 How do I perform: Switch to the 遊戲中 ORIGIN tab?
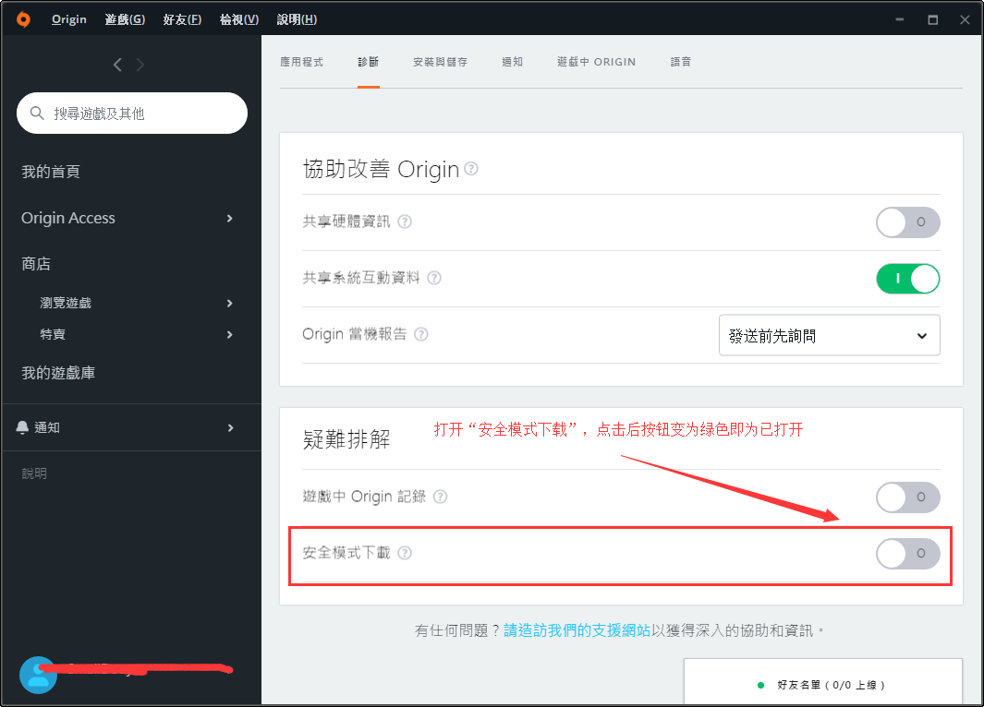[x=596, y=62]
